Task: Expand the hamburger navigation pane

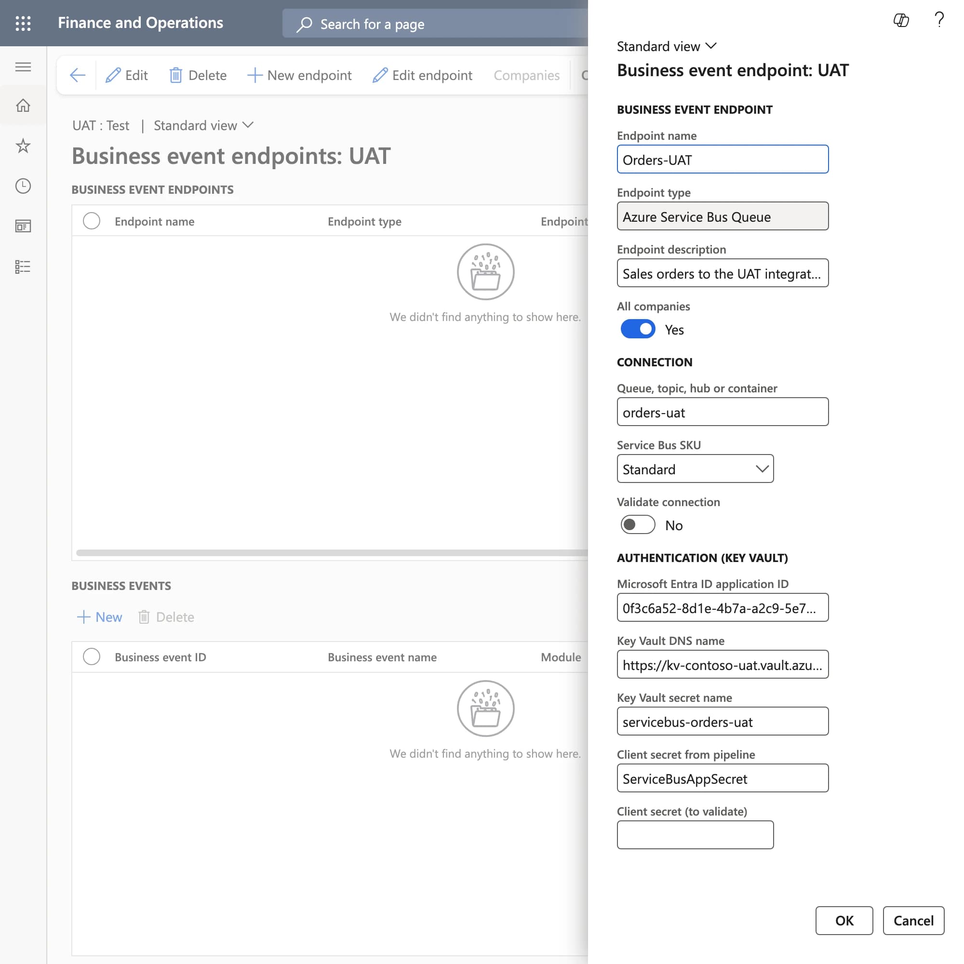Action: 23,67
